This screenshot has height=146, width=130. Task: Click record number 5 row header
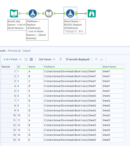tap(9, 91)
